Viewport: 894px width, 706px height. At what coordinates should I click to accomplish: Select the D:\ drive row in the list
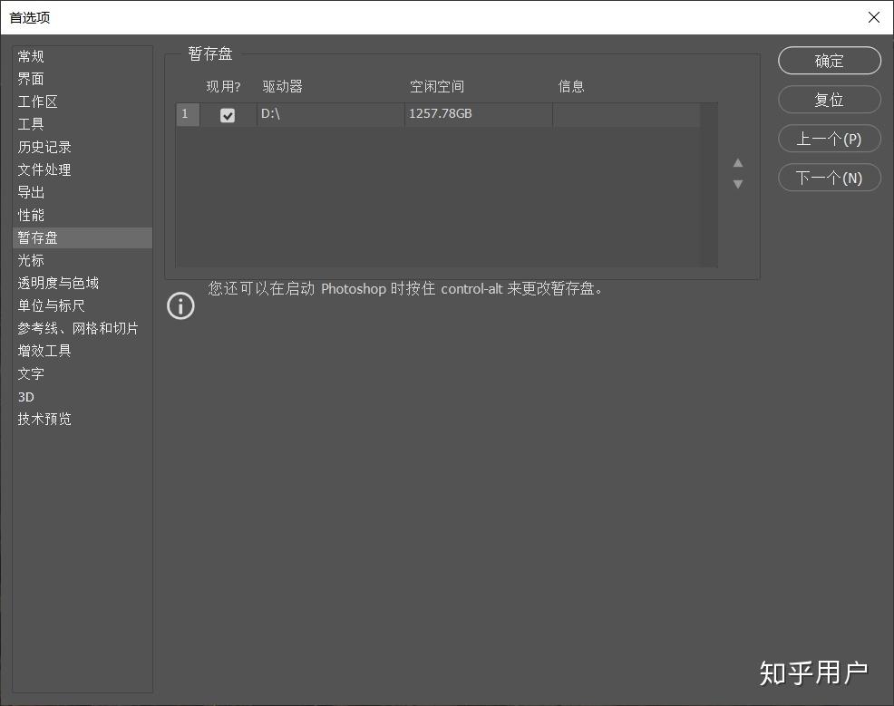tap(326, 114)
